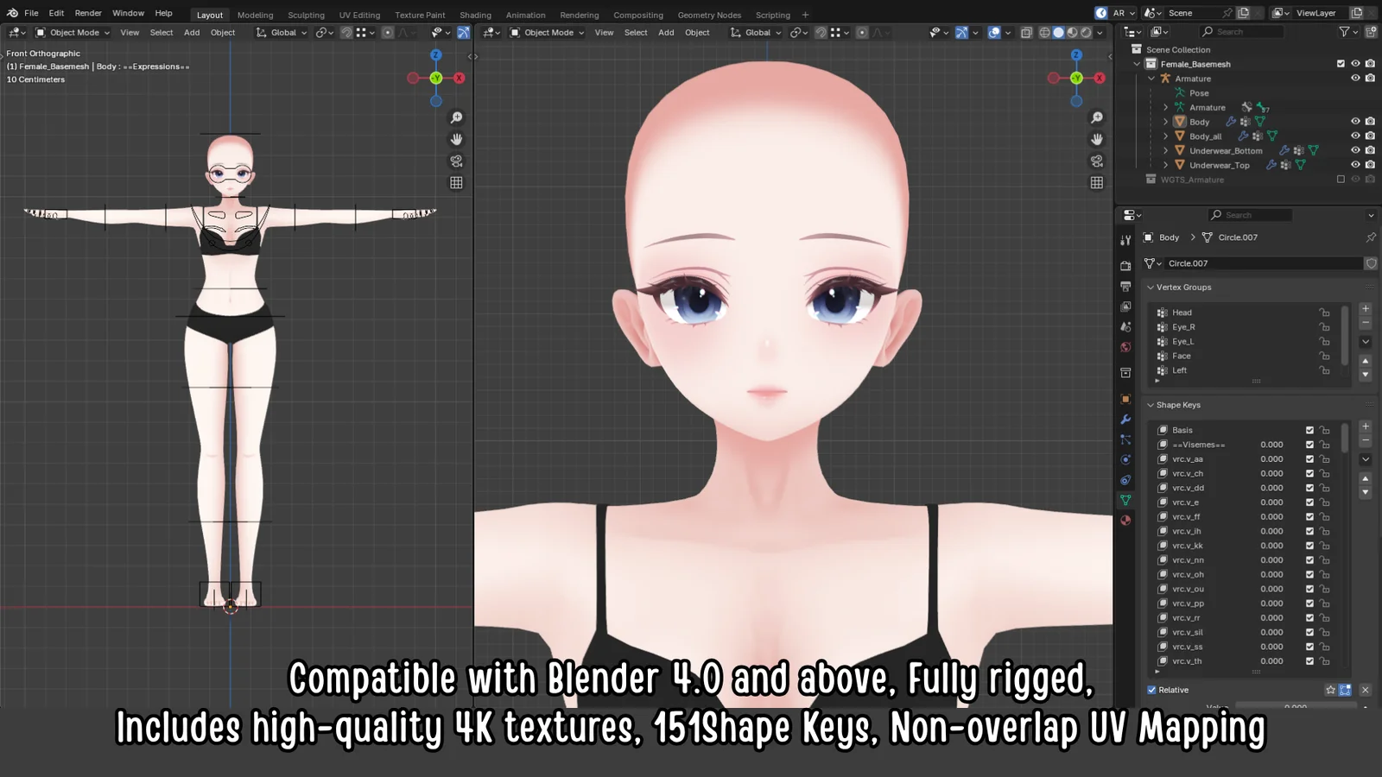Viewport: 1382px width, 777px height.
Task: Open the Modifier Properties tab (wrench icon)
Action: click(1125, 420)
